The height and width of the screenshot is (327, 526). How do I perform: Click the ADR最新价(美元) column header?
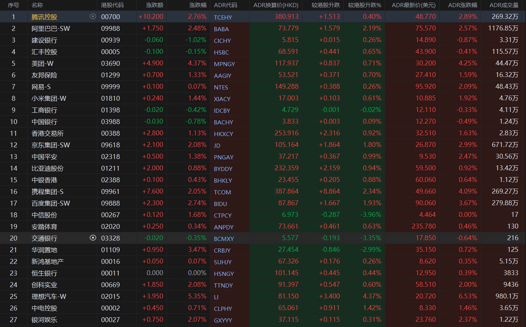click(x=414, y=5)
